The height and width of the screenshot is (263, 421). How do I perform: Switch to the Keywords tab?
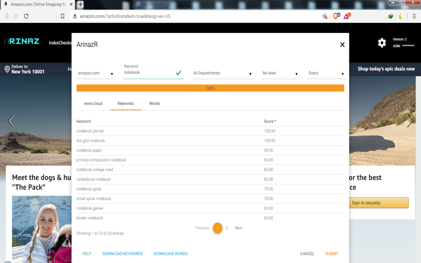tap(126, 104)
